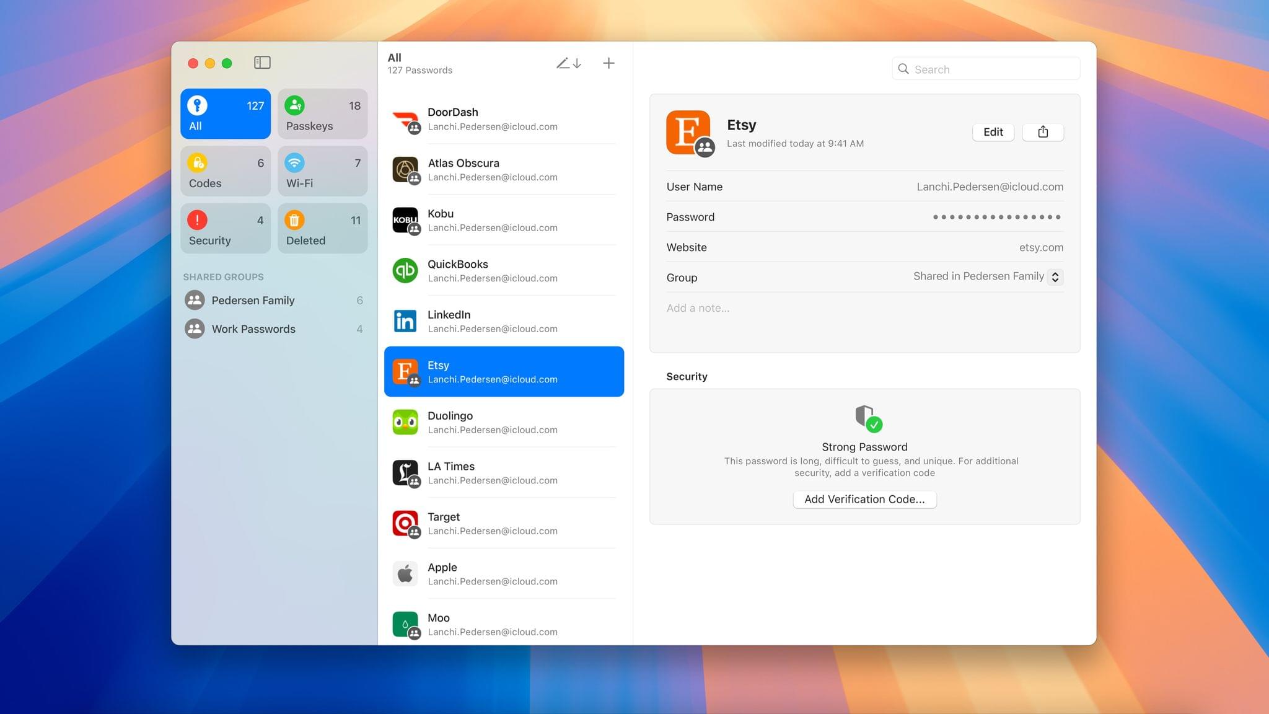Toggle the sidebar panel view icon
The height and width of the screenshot is (714, 1269).
click(262, 63)
